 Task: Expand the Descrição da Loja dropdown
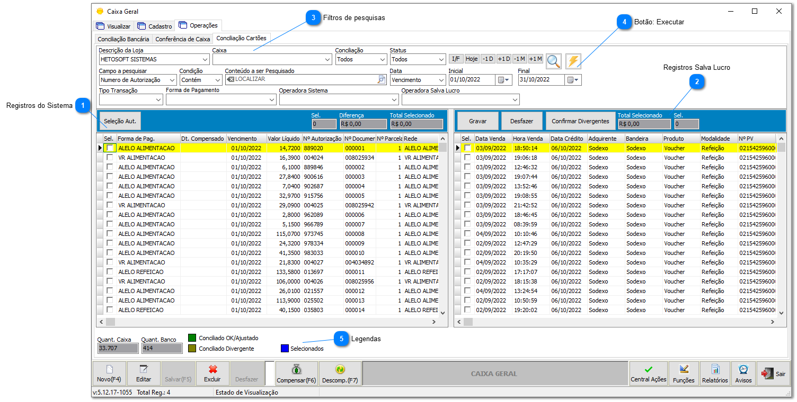[x=205, y=60]
